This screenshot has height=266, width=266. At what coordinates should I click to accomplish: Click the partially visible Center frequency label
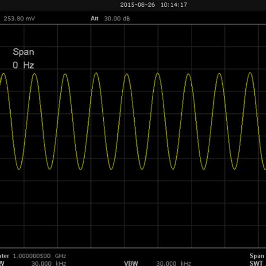[x=4, y=256]
